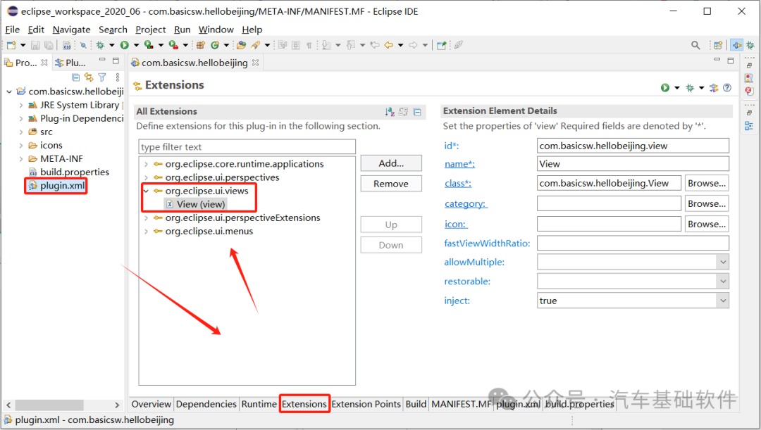Collapse all in the All Extensions section
The height and width of the screenshot is (430, 761).
[x=417, y=112]
